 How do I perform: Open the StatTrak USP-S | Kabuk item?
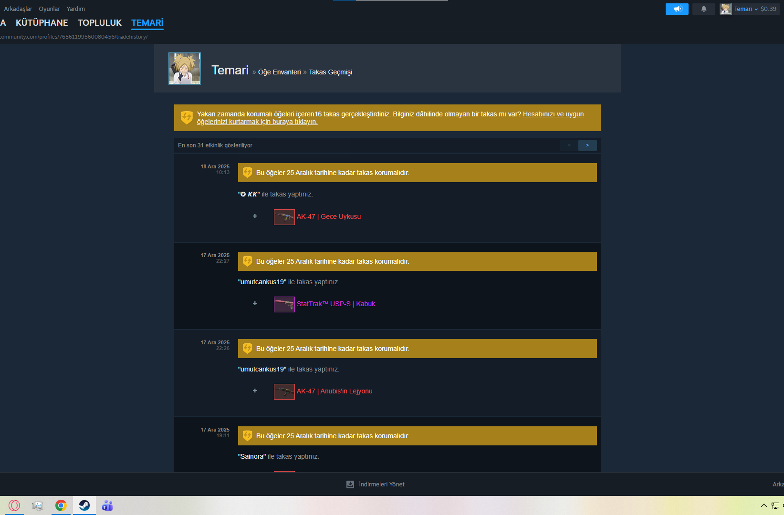(336, 304)
